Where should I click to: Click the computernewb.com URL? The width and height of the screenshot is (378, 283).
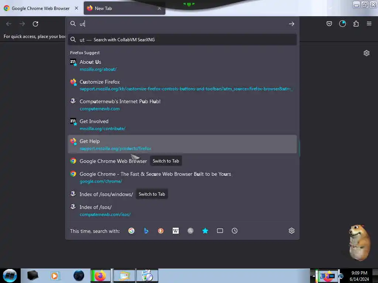[100, 109]
